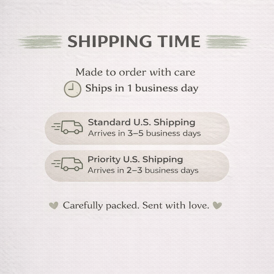Click speed lines beside the Standard truck

point(56,127)
